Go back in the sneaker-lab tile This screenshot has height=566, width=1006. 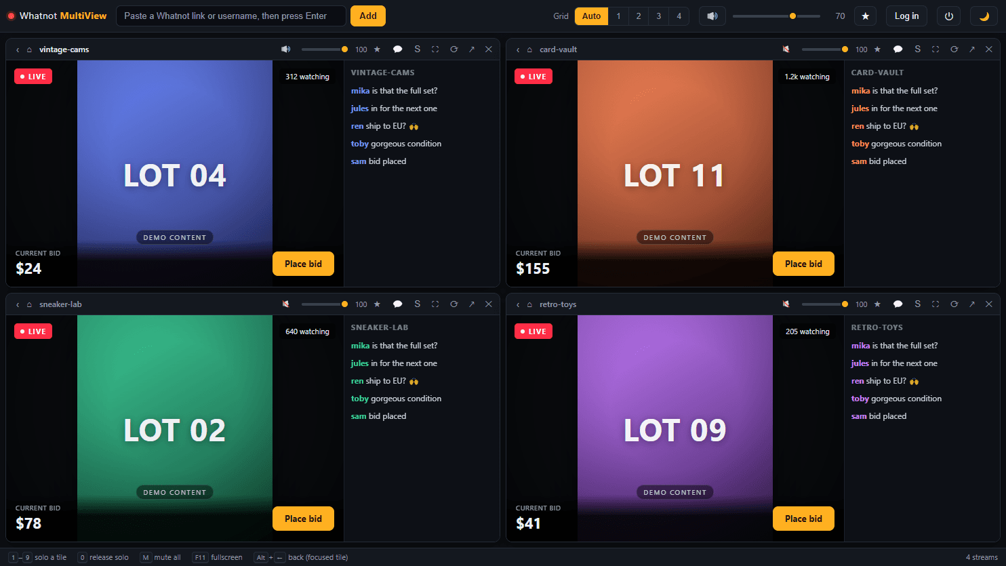coord(18,304)
